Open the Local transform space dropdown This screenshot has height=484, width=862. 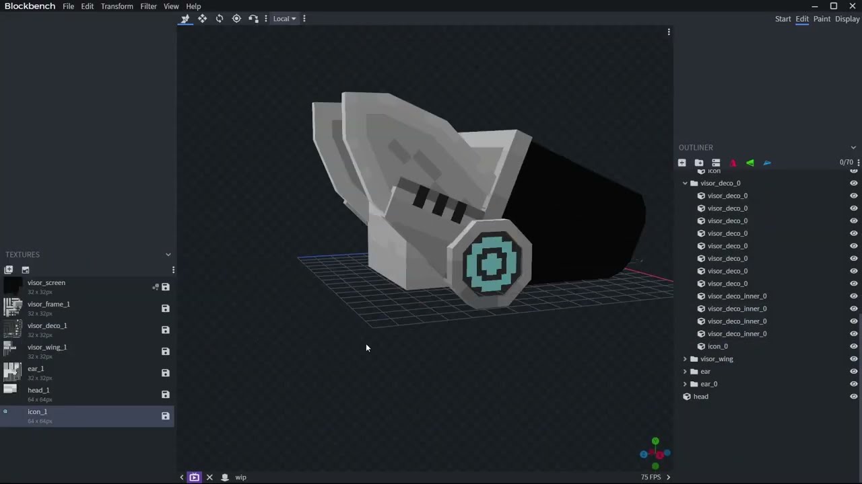click(x=284, y=19)
